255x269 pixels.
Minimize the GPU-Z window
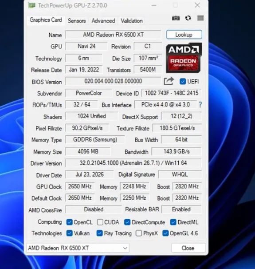(154, 5)
